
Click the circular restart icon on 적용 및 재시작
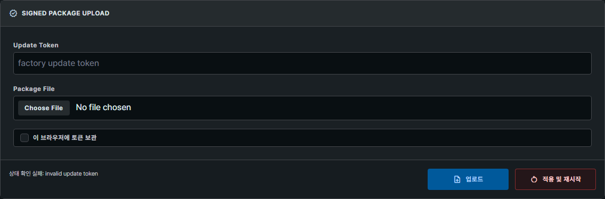tap(534, 179)
